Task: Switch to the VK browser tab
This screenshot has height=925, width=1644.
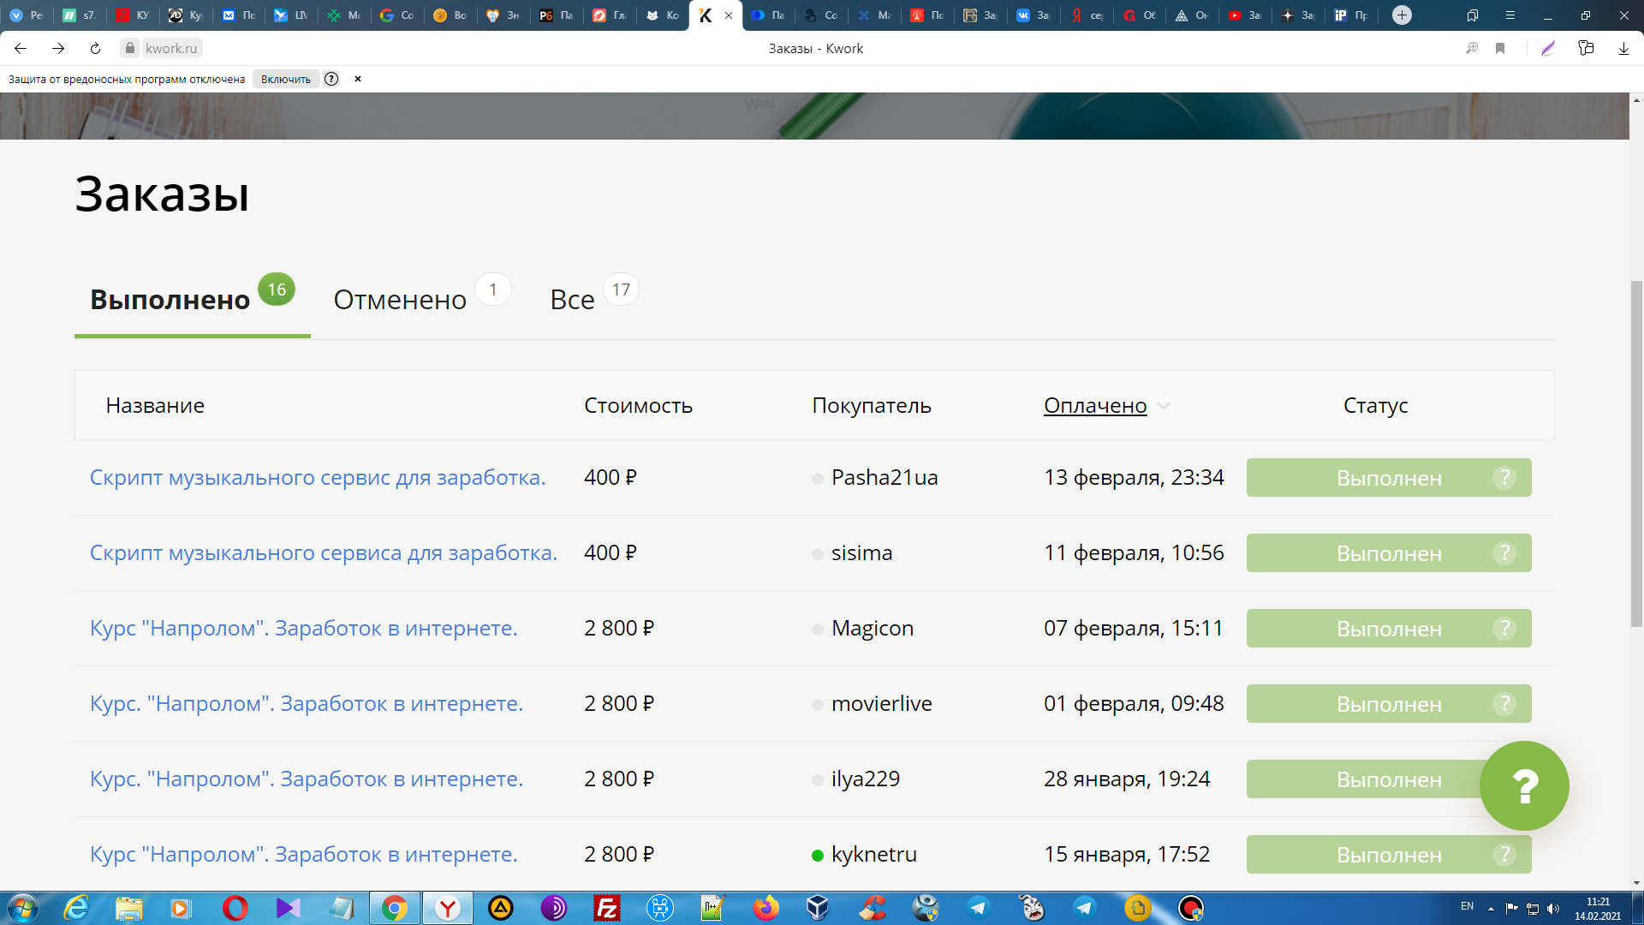Action: (x=1033, y=15)
